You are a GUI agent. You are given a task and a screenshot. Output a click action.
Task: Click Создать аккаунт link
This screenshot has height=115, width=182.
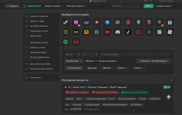point(164,6)
